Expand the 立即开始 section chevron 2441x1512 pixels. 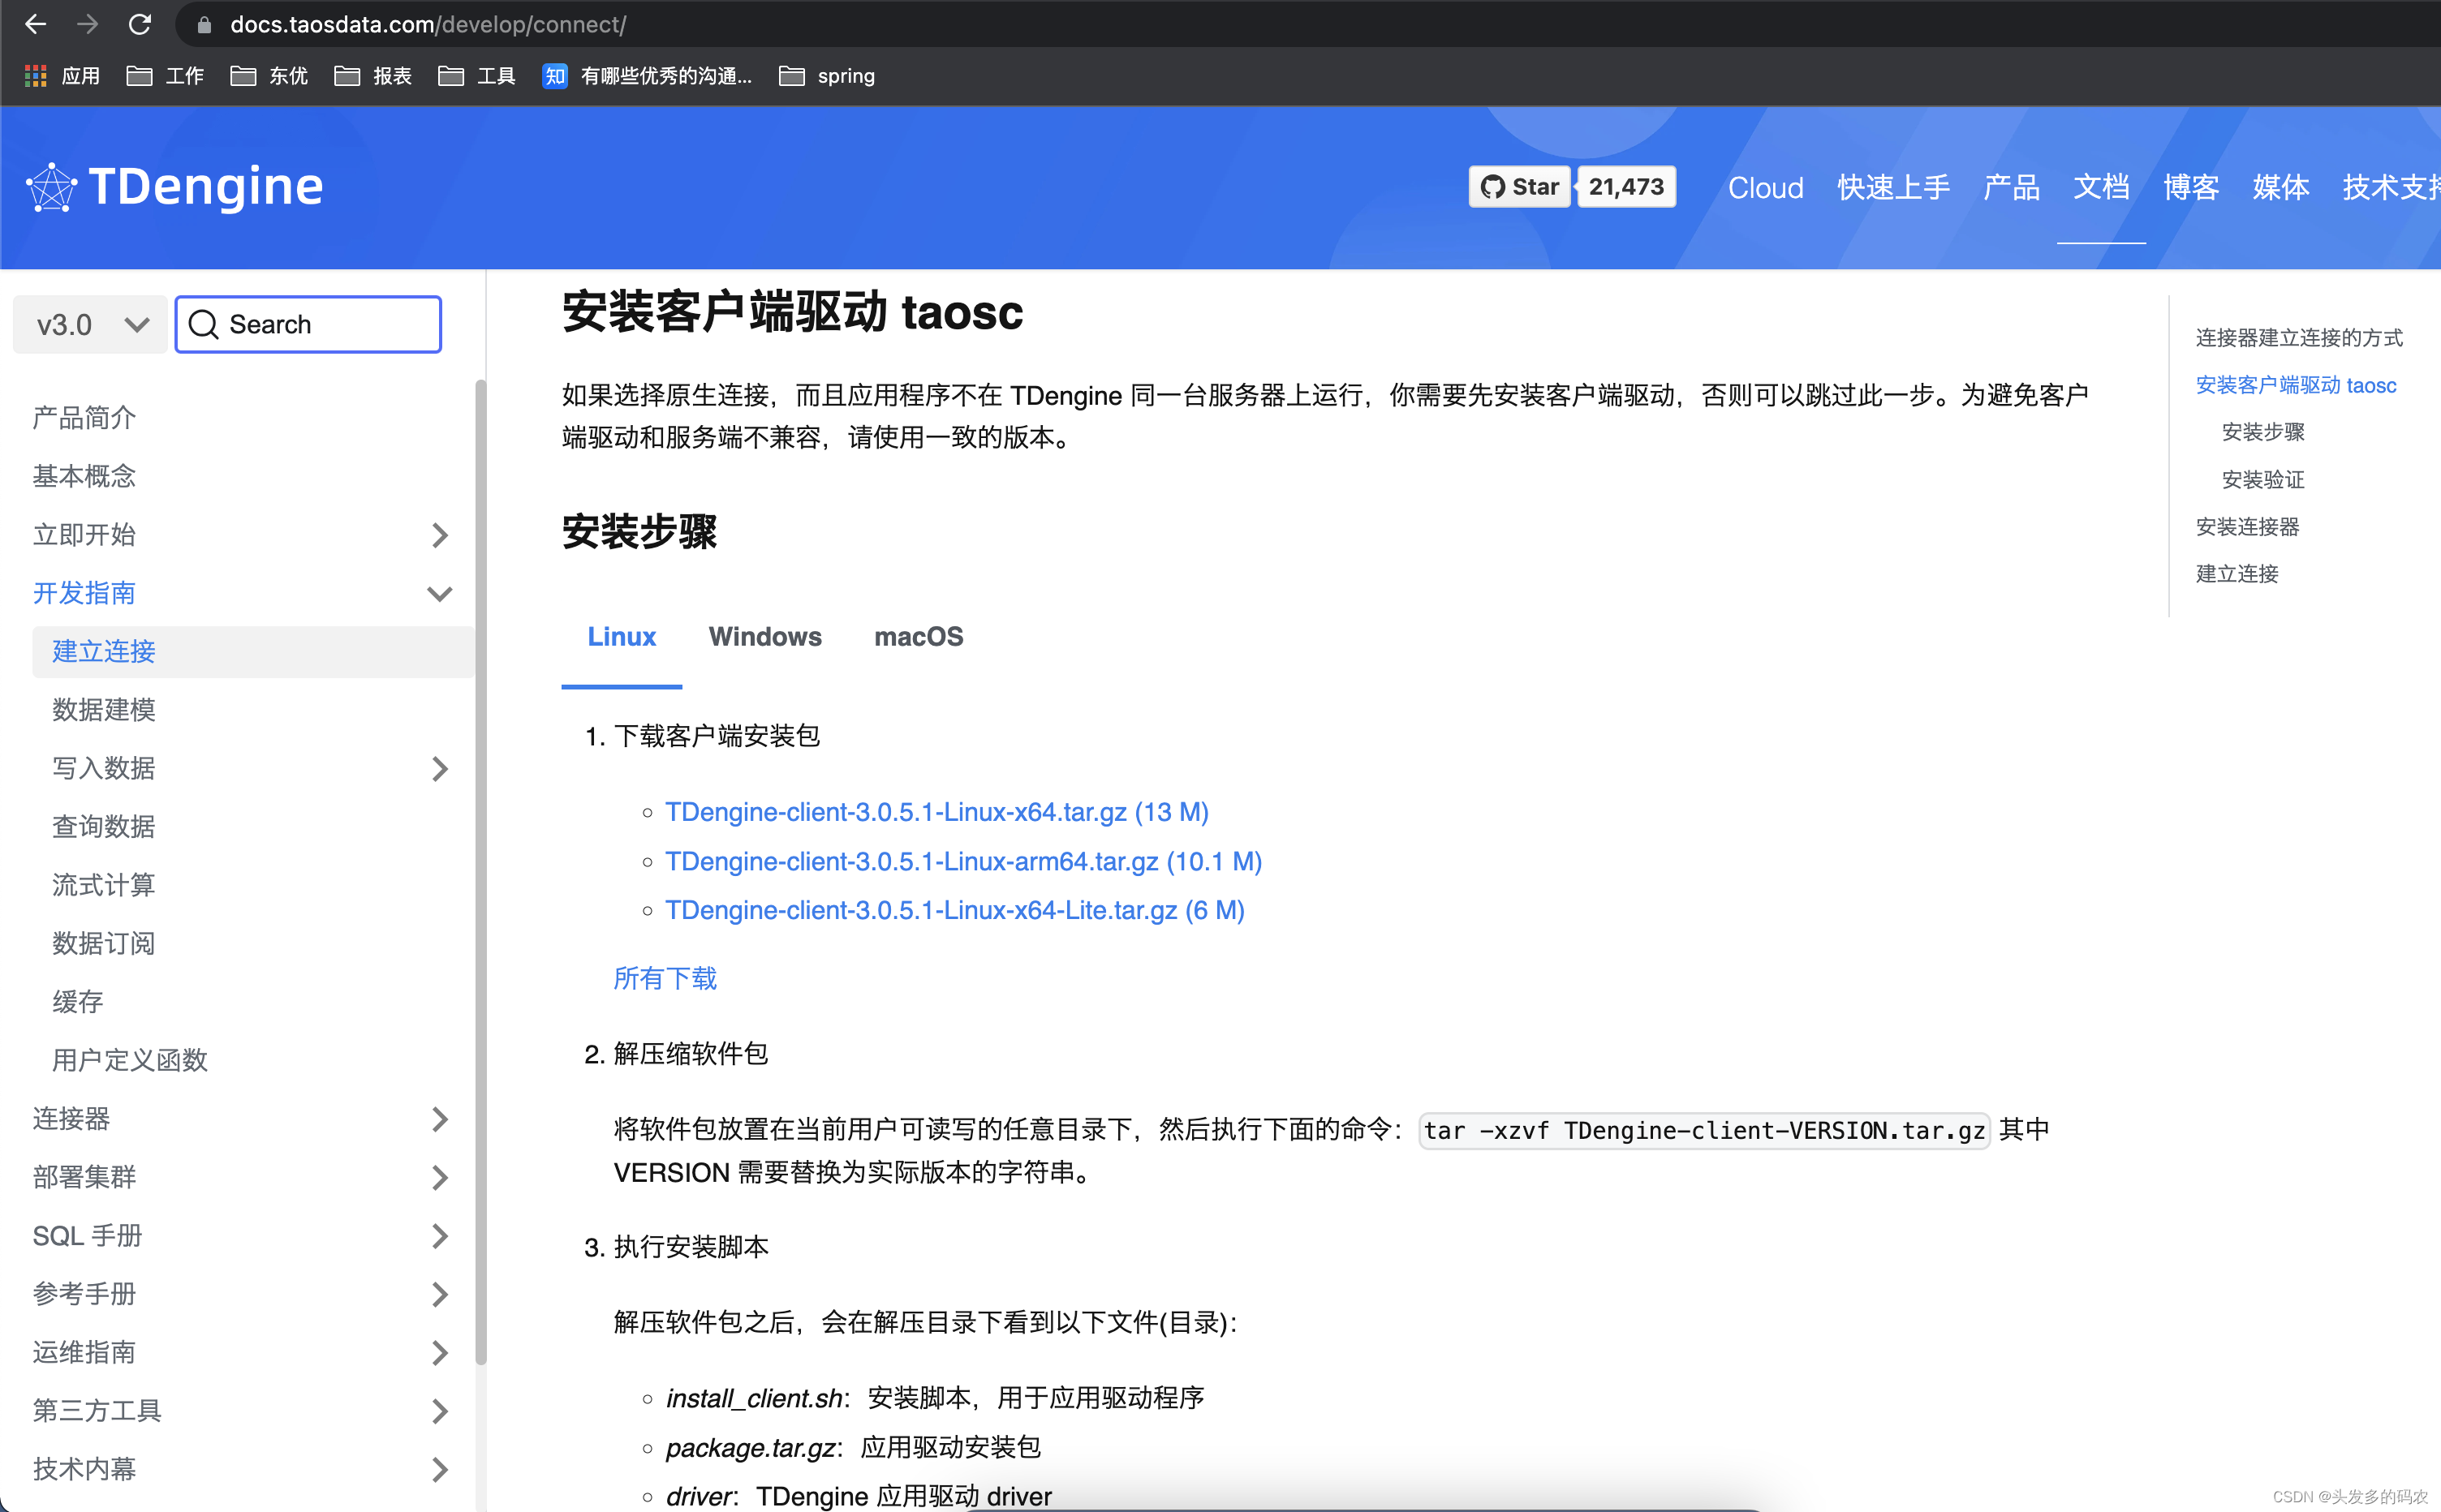click(440, 535)
